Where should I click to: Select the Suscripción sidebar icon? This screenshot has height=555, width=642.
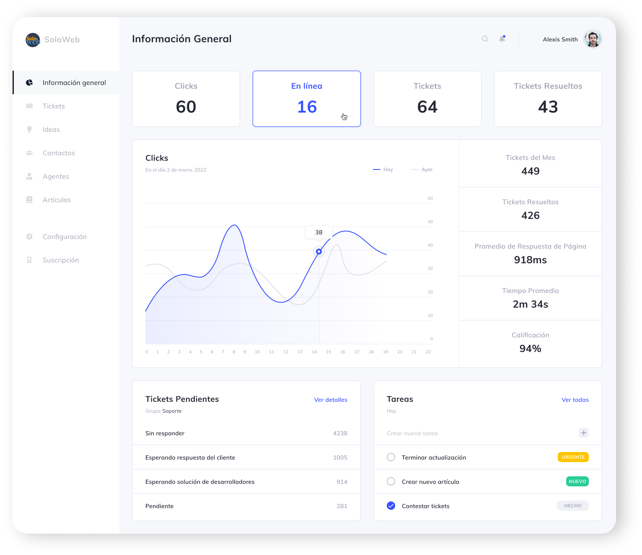pos(29,260)
